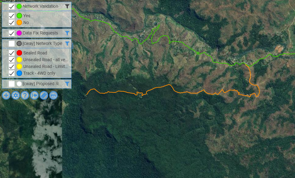Uncheck the Network Validation layer checkbox
295x178 pixels.
(x=12, y=7)
